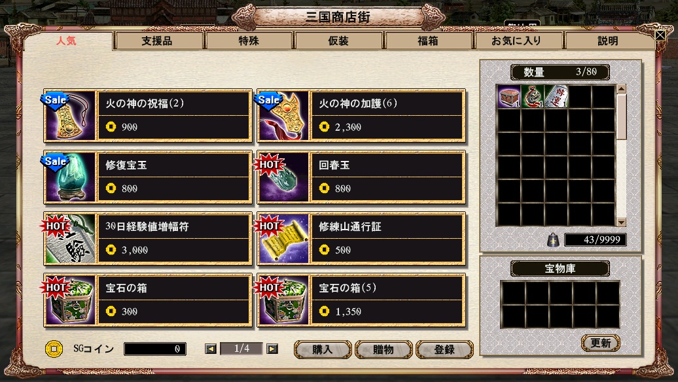Viewport: 678px width, 382px height.
Task: Click the 更新 refresh button
Action: (x=601, y=343)
